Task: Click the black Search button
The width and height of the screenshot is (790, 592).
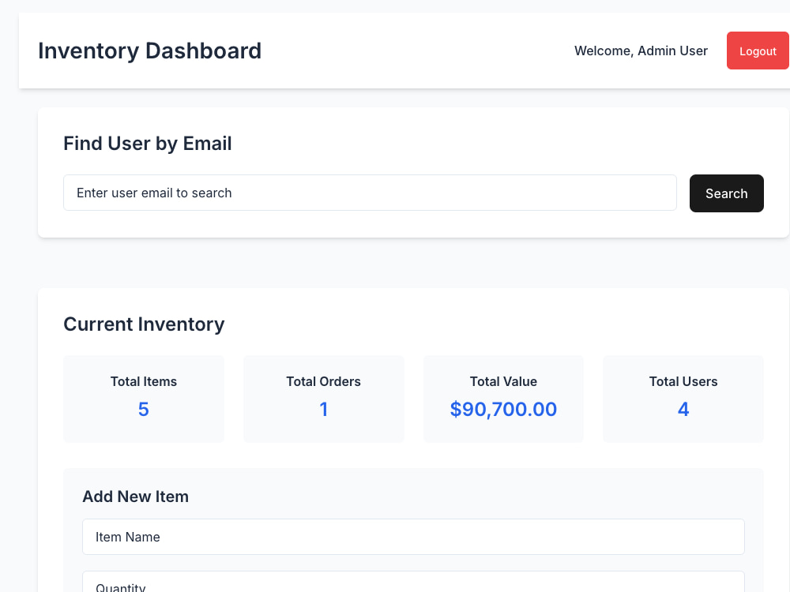Action: (726, 193)
